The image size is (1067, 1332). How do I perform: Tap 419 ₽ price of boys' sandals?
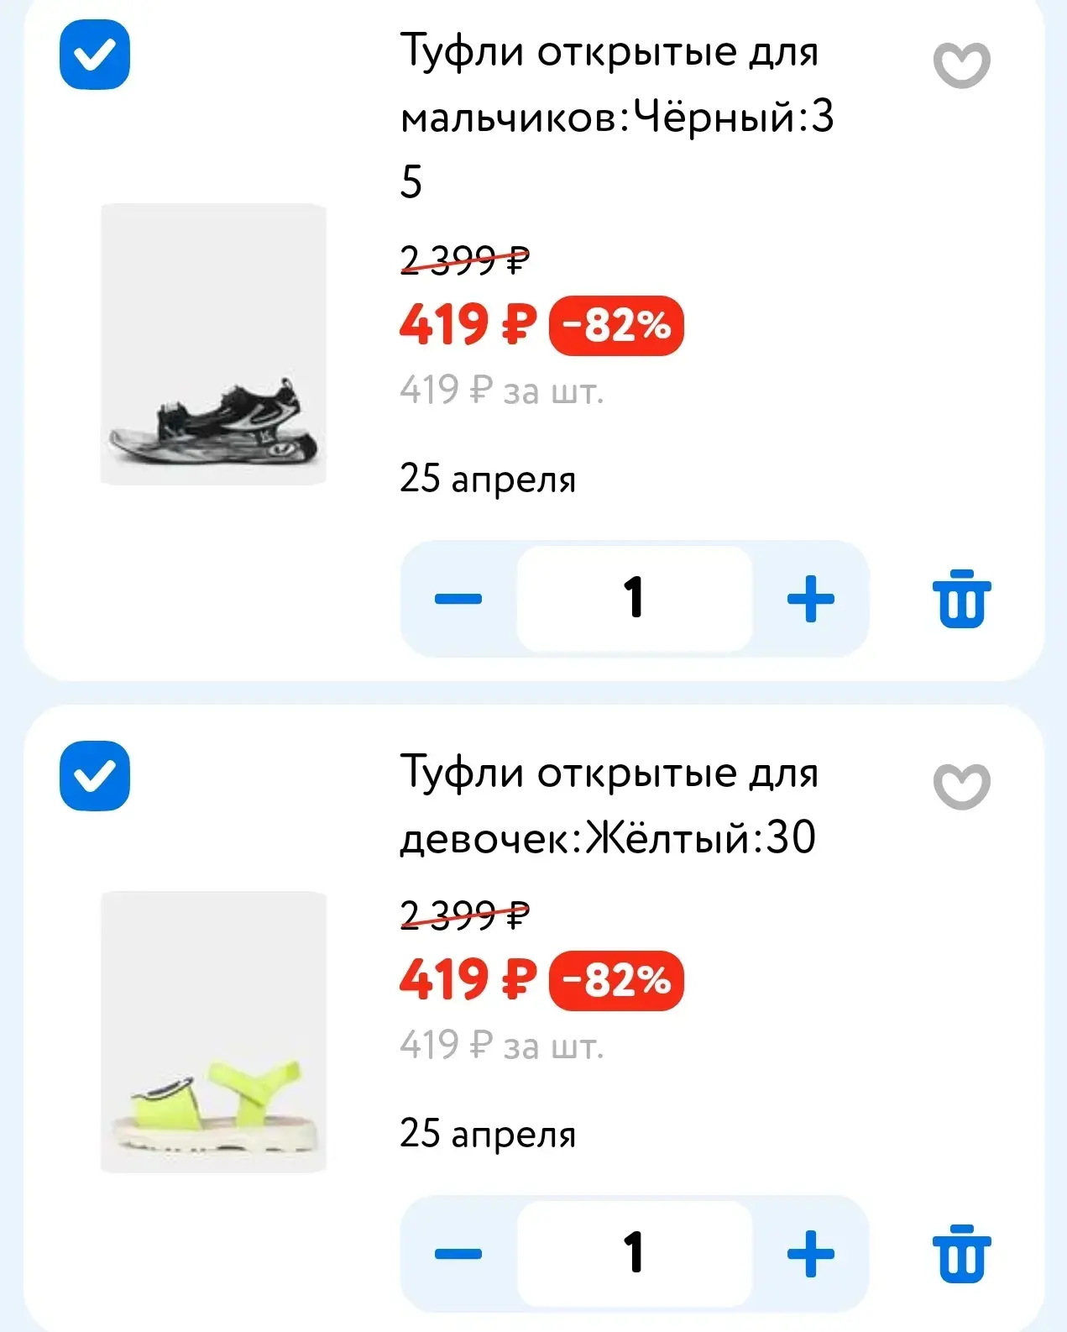468,326
